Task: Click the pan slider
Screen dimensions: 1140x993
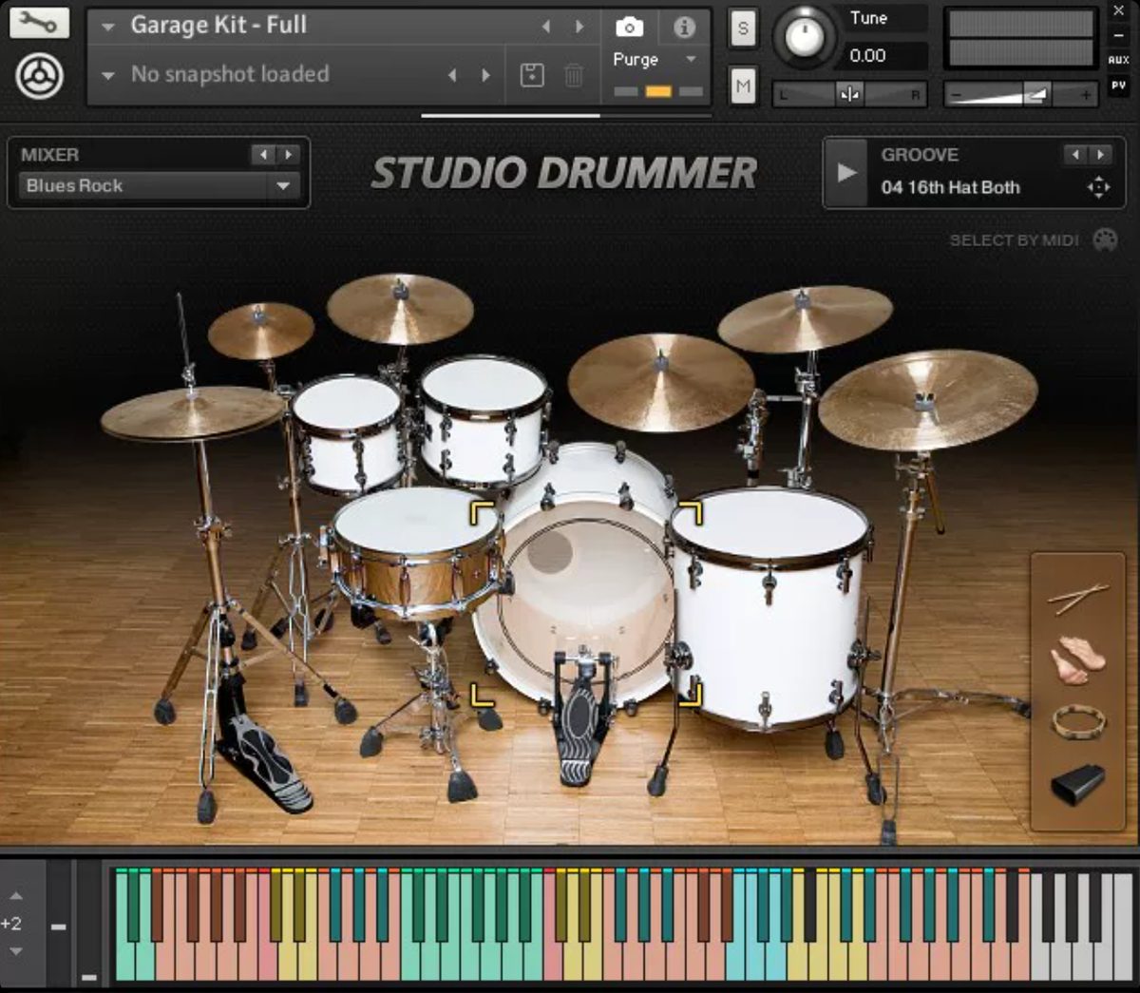Action: coord(849,94)
